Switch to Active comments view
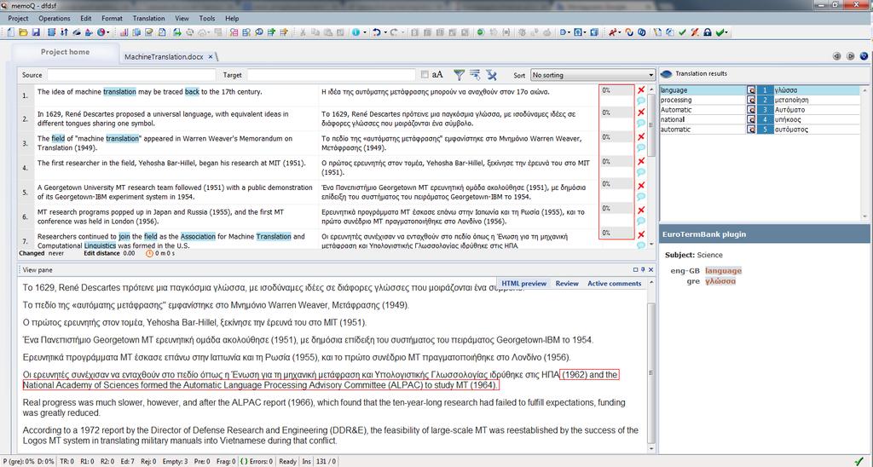The height and width of the screenshot is (467, 873). point(615,283)
